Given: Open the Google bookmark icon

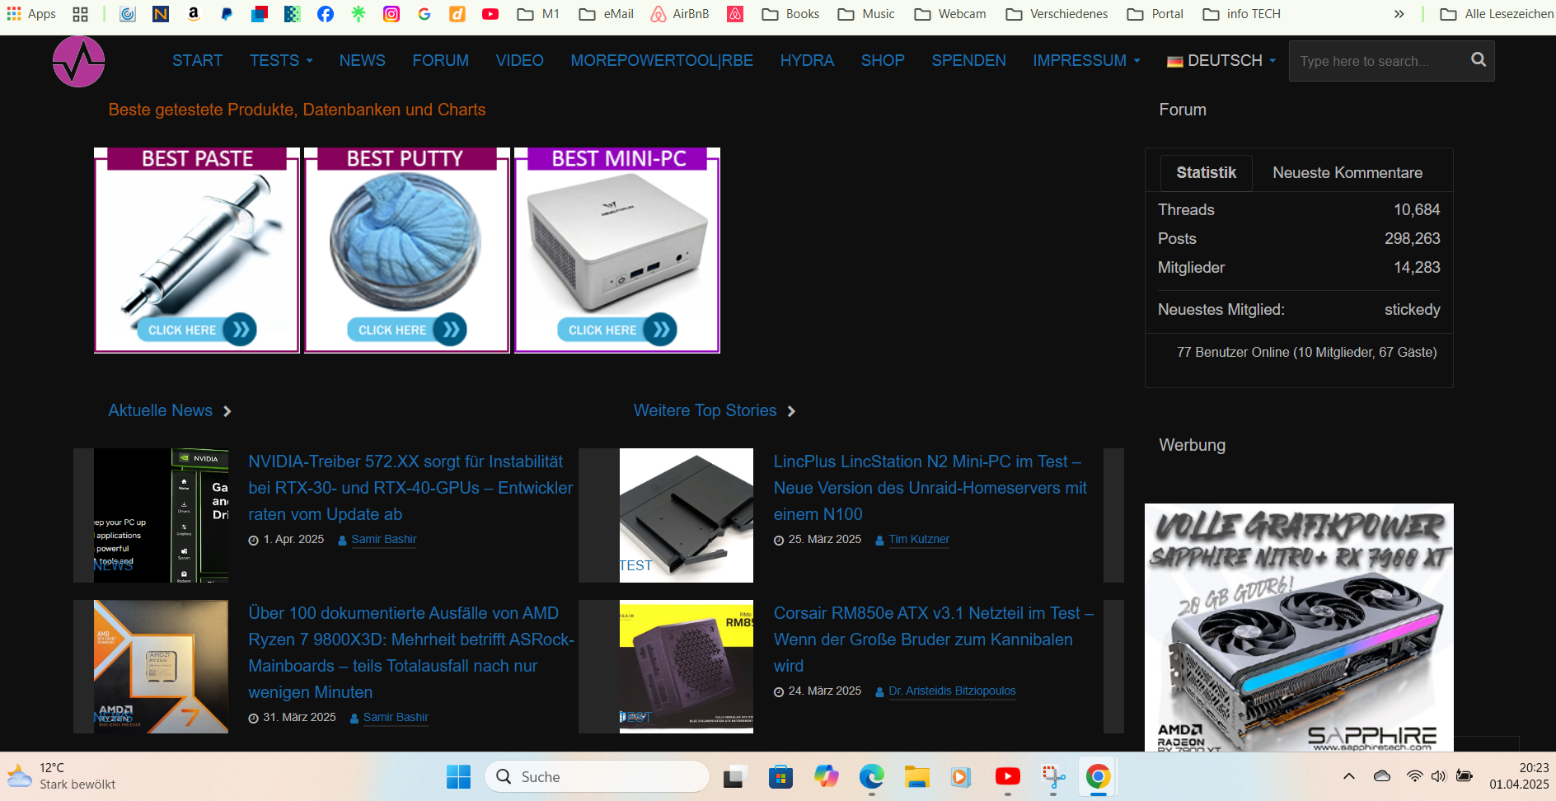Looking at the screenshot, I should pos(424,13).
